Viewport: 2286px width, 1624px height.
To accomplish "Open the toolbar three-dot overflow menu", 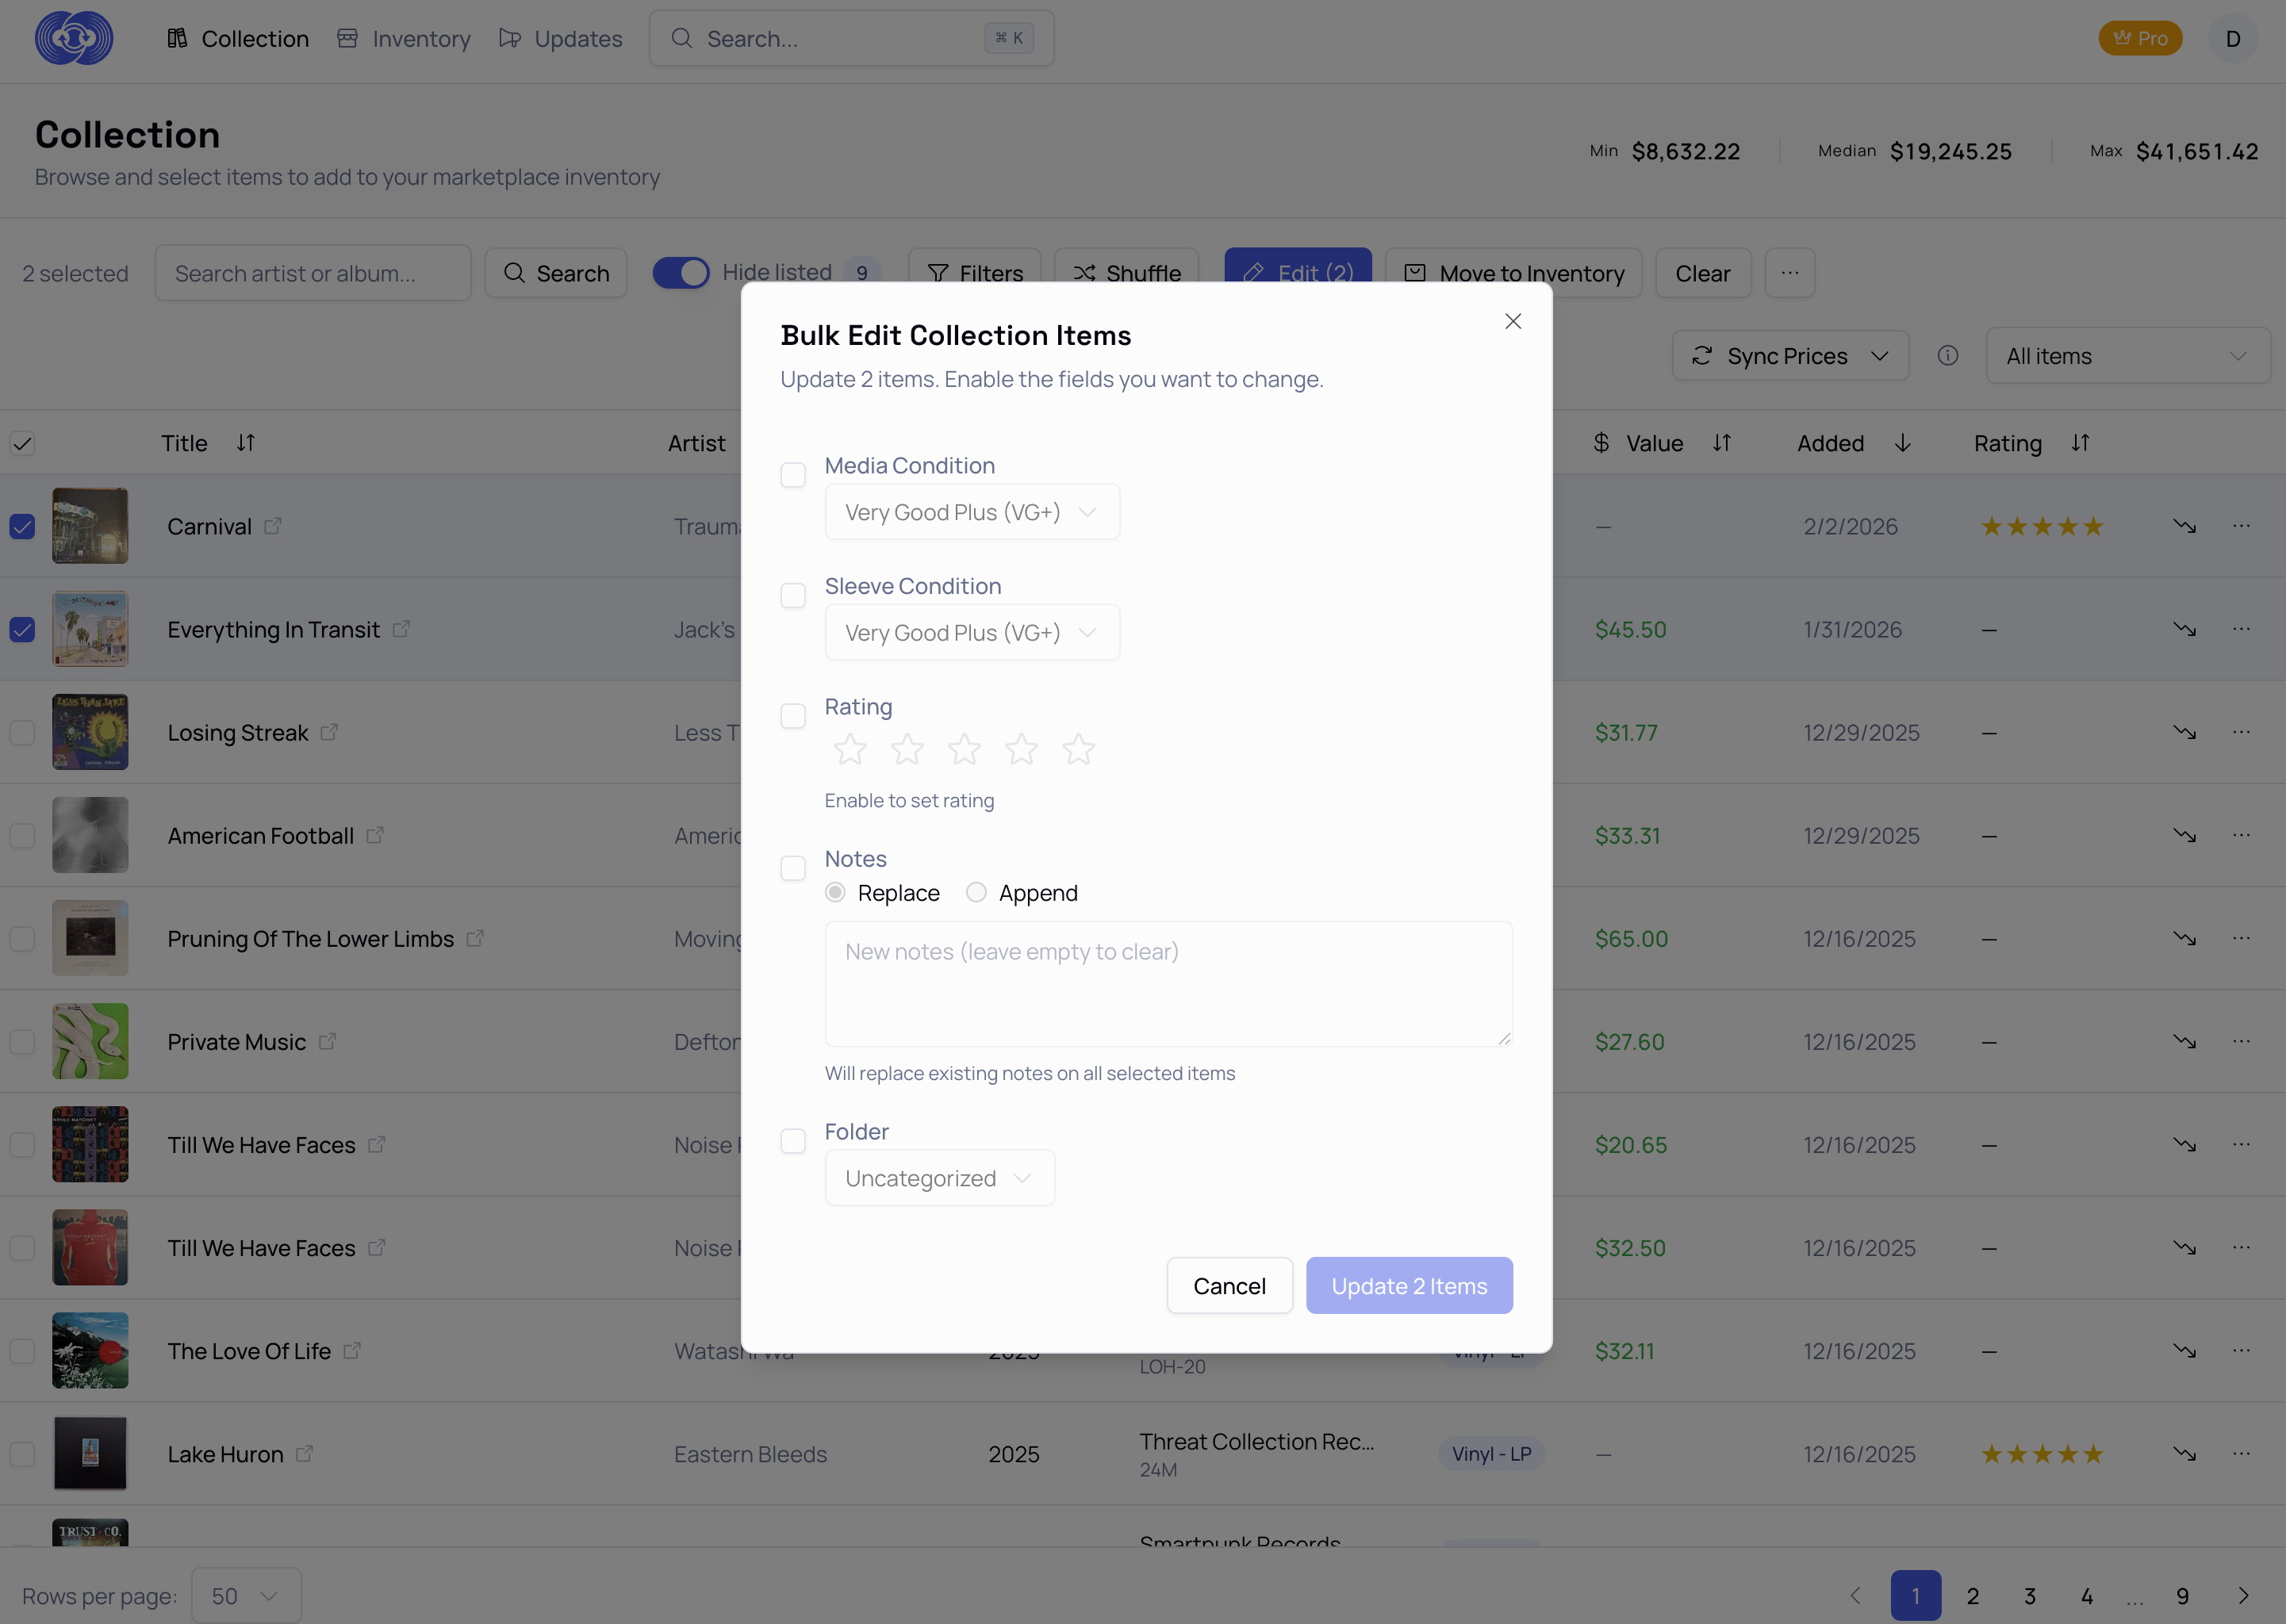I will click(x=1789, y=273).
